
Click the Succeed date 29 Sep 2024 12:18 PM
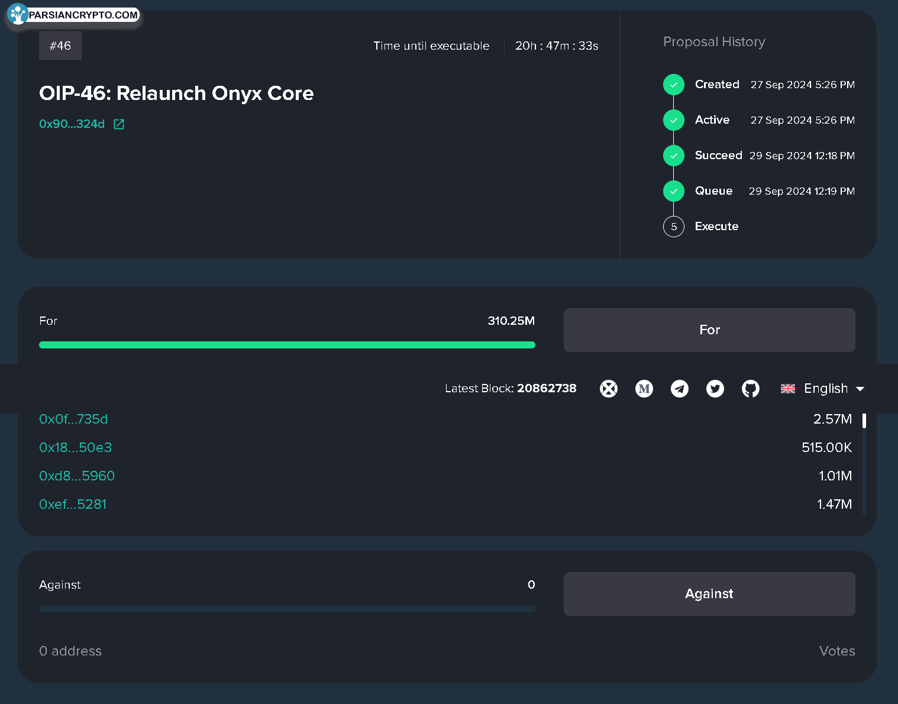[802, 156]
